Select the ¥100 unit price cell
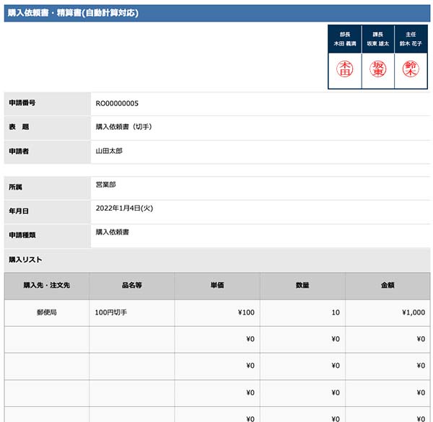Image resolution: width=433 pixels, height=422 pixels. click(217, 312)
